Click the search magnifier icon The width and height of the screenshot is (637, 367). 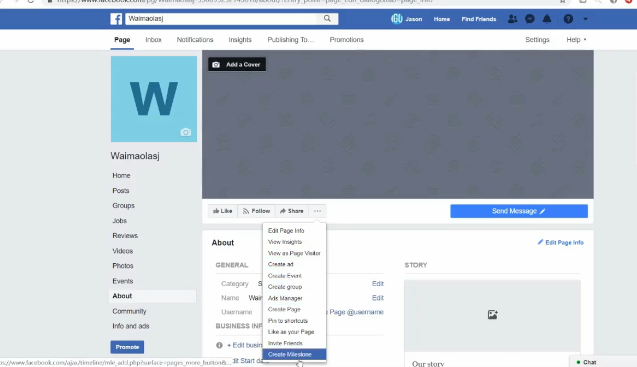pyautogui.click(x=327, y=19)
